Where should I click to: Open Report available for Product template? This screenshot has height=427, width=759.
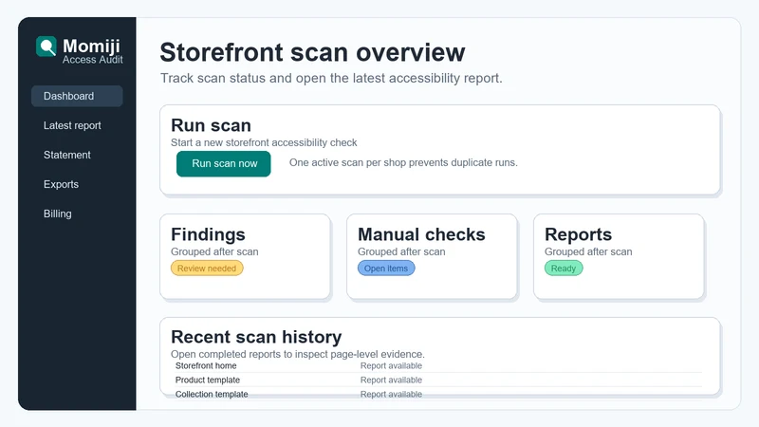[x=391, y=381]
